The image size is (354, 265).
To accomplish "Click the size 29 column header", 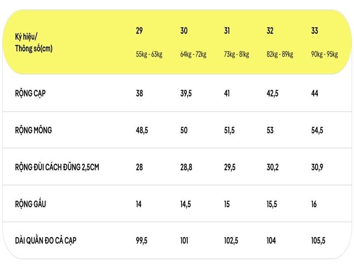I will tap(139, 31).
